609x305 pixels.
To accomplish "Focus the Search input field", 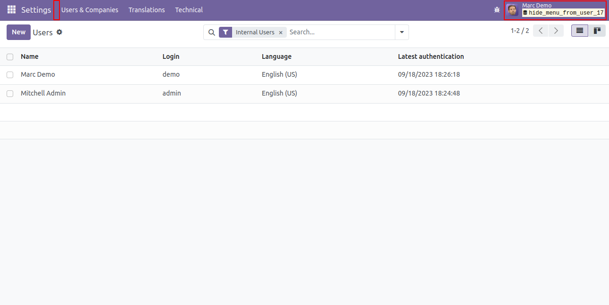I will pyautogui.click(x=341, y=32).
